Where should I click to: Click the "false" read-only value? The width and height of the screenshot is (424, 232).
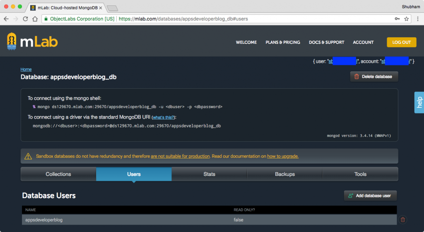click(x=238, y=220)
